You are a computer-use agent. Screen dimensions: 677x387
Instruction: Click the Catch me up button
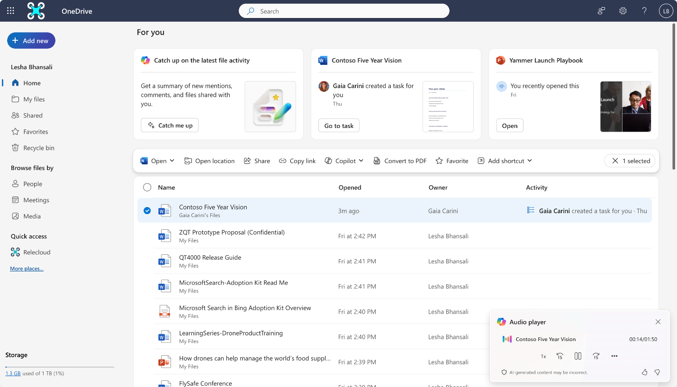(x=170, y=126)
